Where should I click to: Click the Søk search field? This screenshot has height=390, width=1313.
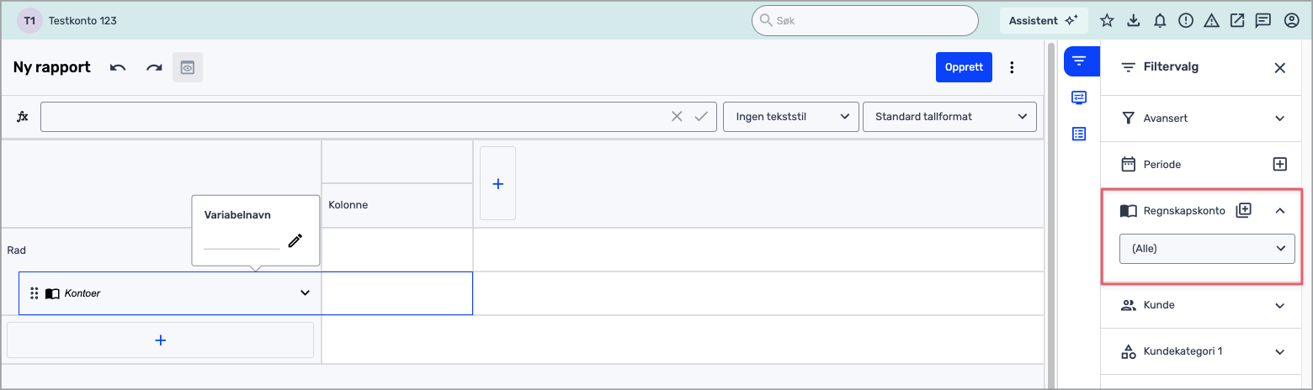tap(864, 20)
